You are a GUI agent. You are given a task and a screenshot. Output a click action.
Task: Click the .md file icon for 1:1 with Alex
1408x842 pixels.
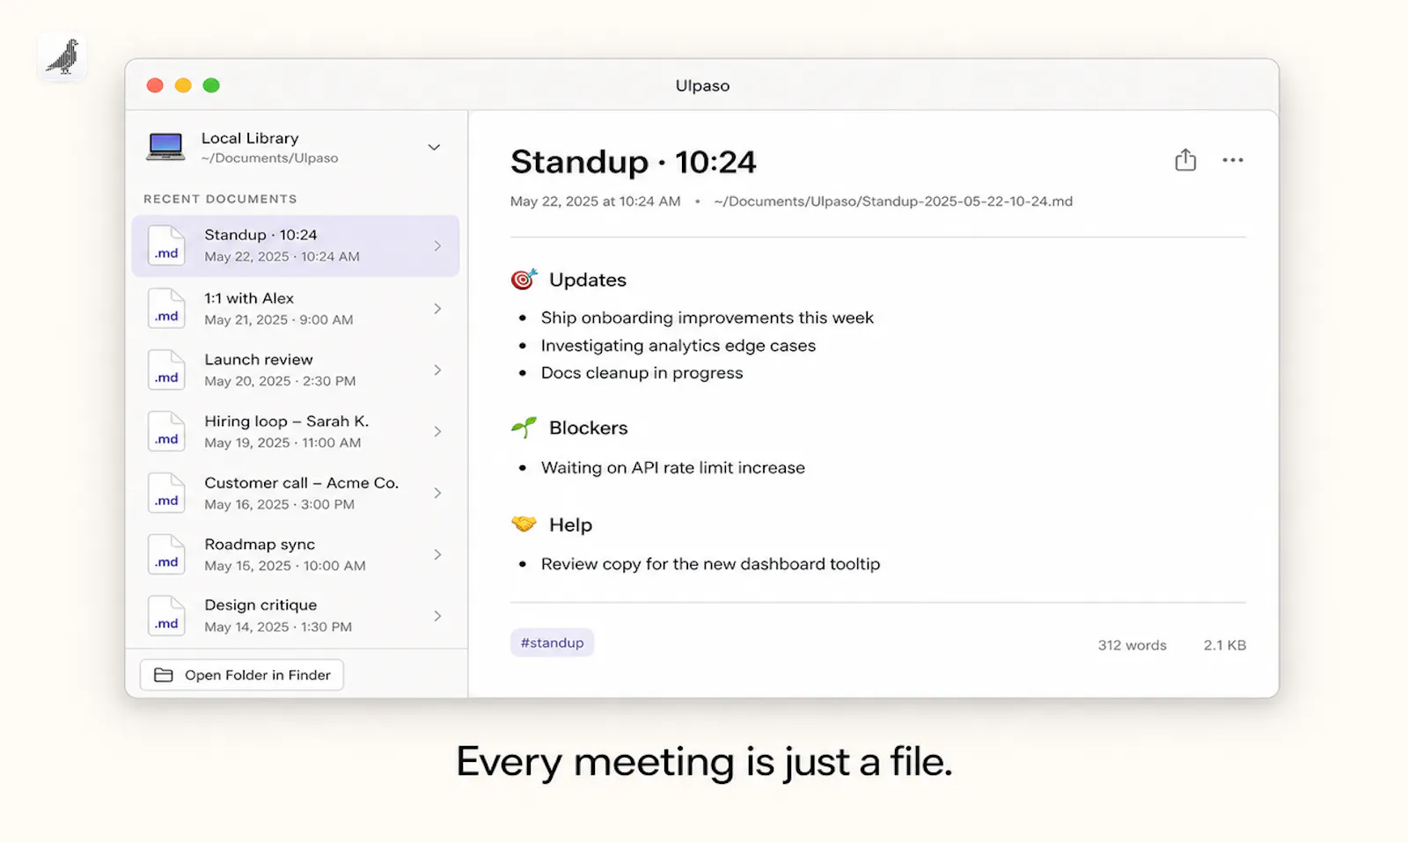tap(166, 309)
